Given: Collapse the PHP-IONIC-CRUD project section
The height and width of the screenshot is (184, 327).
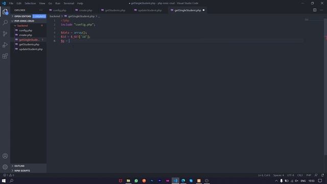Looking at the screenshot, I should 24,21.
